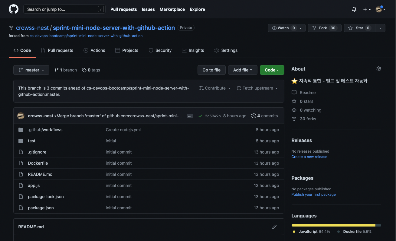Click the commit author avatar
The image size is (396, 241).
21,116
